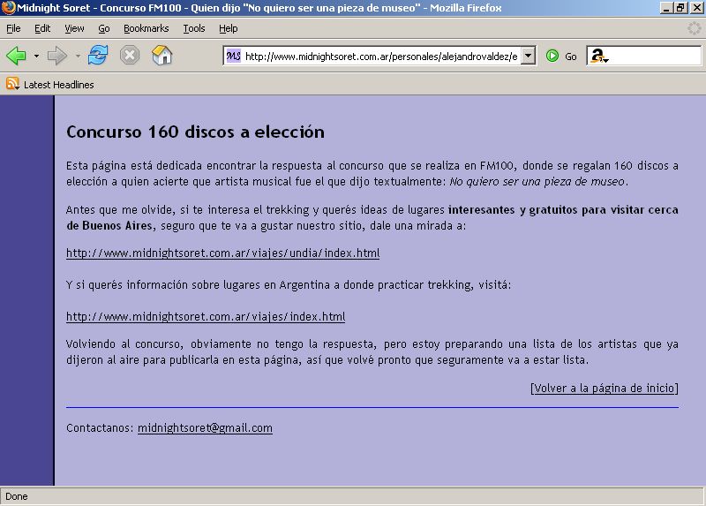Open the Bookmarks menu

[146, 28]
